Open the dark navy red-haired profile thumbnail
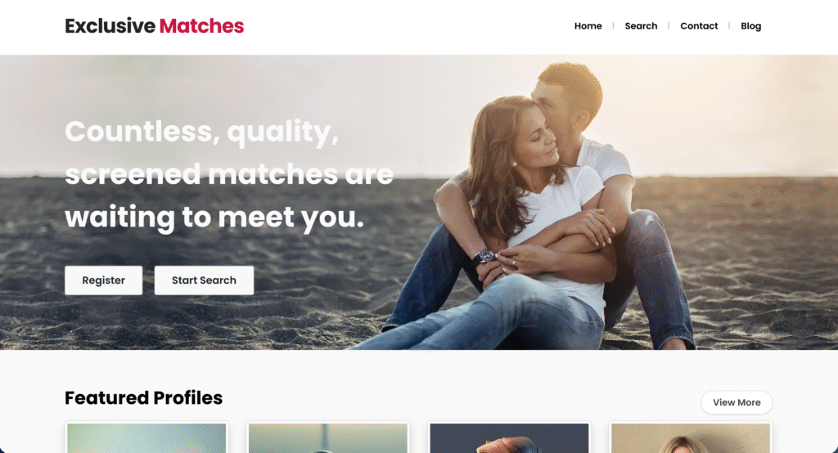This screenshot has height=453, width=838. click(509, 437)
